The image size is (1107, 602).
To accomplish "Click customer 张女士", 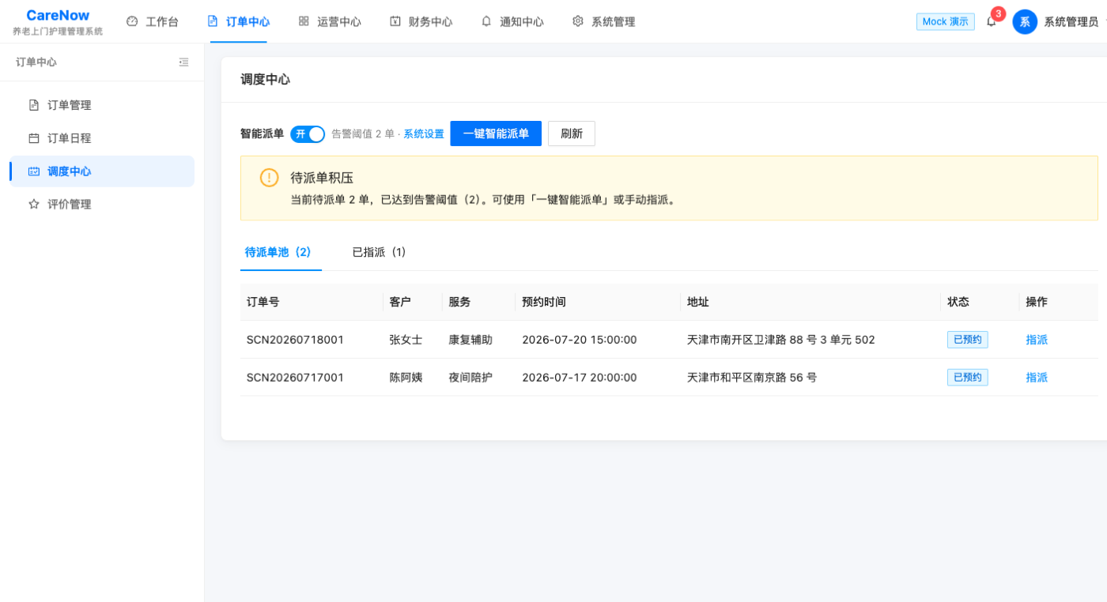I will [406, 340].
